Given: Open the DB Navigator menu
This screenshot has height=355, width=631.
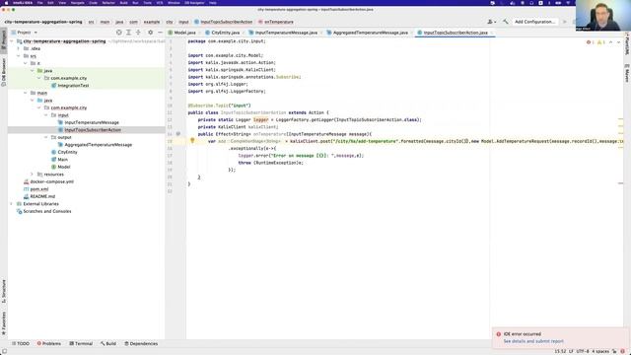Looking at the screenshot, I should [195, 3].
